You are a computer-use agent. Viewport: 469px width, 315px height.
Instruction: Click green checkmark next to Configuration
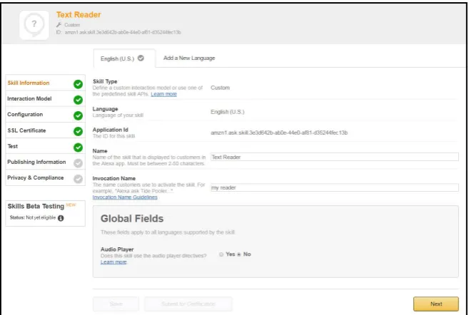point(78,115)
